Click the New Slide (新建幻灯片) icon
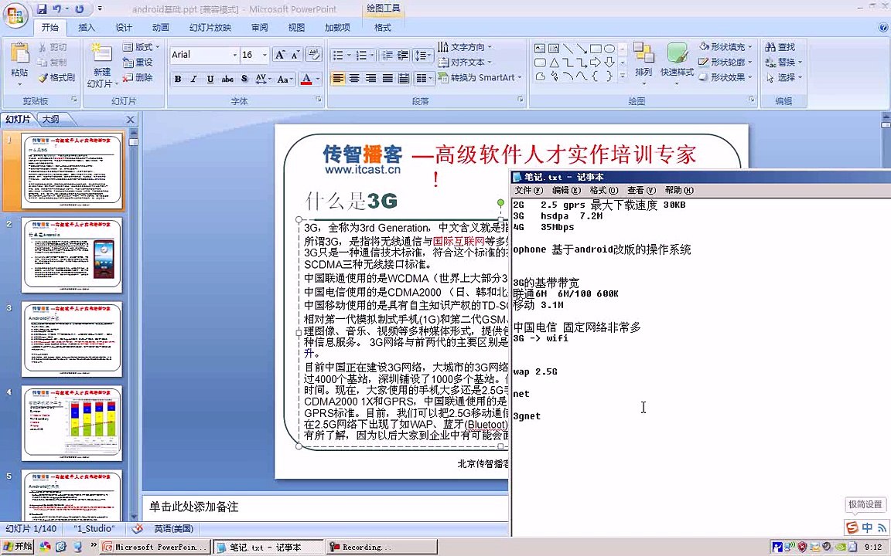 [x=102, y=54]
